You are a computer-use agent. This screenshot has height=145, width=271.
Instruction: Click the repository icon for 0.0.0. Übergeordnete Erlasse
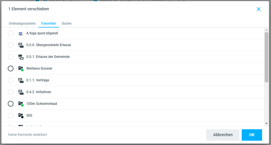[21, 45]
